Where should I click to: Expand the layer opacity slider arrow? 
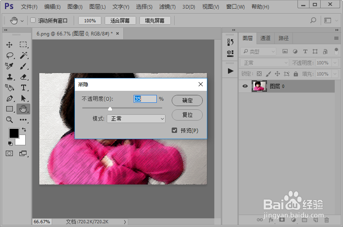(x=335, y=63)
